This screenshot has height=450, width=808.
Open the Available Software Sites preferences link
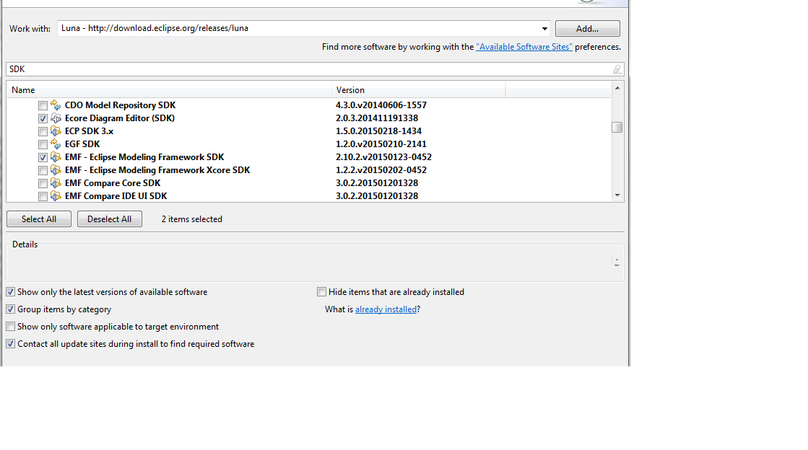(x=524, y=47)
